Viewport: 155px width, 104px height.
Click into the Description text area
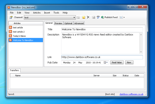click(100, 43)
